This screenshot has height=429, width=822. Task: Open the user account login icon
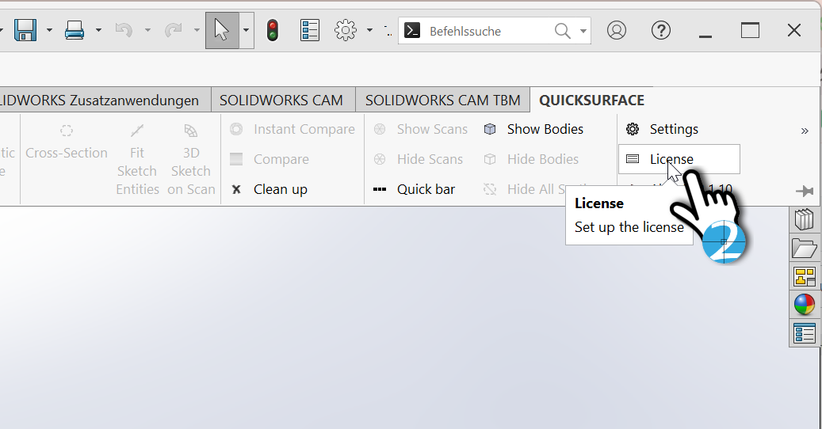tap(617, 30)
